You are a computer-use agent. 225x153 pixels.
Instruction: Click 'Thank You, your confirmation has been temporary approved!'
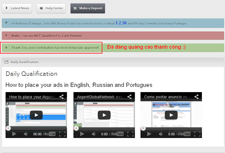(55, 48)
